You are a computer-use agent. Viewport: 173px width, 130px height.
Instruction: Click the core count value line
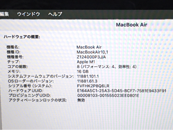click(x=107, y=67)
